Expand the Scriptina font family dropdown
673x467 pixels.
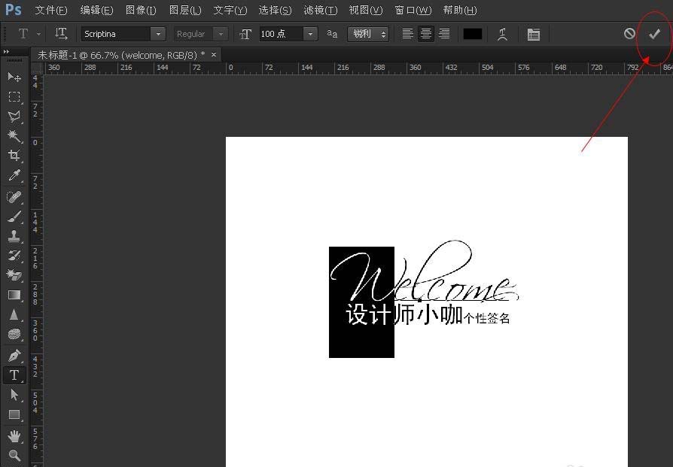tap(158, 34)
